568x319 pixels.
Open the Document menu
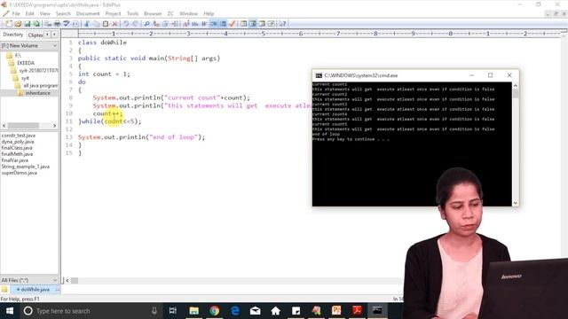(88, 14)
